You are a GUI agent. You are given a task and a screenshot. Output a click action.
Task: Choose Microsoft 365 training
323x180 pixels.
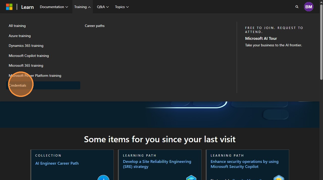point(26,65)
